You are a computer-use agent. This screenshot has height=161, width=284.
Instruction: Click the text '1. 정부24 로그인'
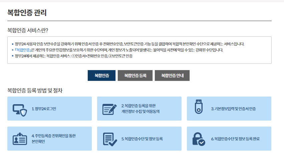point(44,109)
